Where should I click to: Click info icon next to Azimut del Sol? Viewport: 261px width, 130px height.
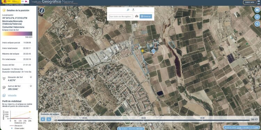[x=31, y=86]
